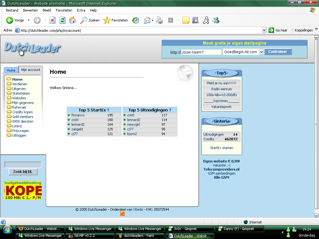The width and height of the screenshot is (319, 239).
Task: Click the Stop loading red X icon
Action: (52, 20)
